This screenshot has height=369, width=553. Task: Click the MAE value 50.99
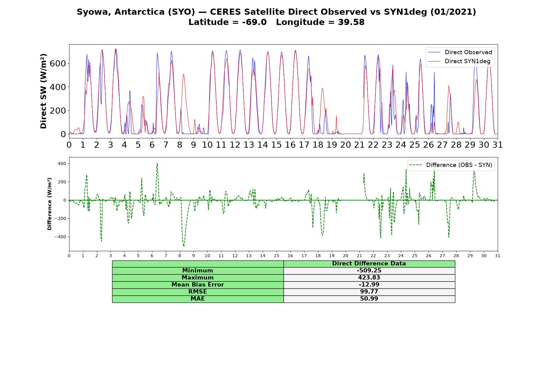[x=369, y=299]
